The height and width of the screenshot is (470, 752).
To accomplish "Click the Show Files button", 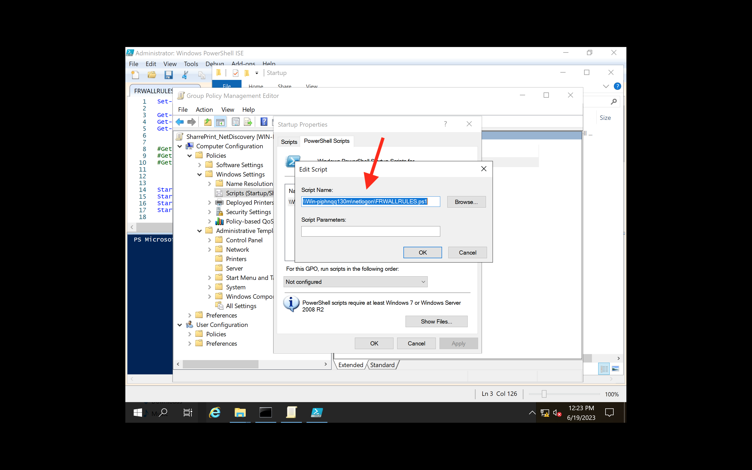I will point(436,321).
